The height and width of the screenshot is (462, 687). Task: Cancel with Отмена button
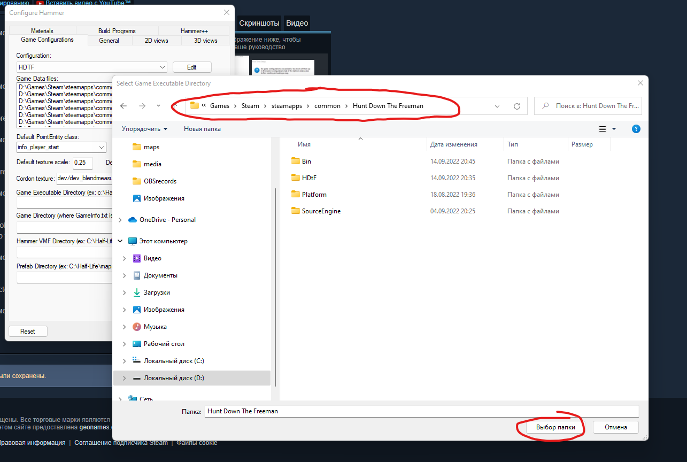point(615,427)
